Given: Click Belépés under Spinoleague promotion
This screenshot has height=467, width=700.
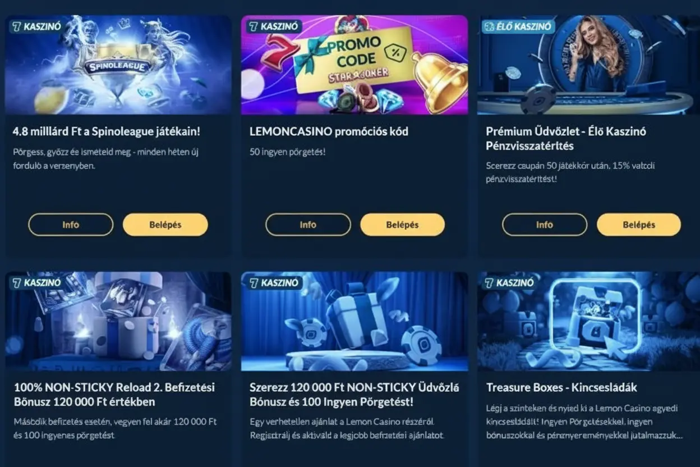Looking at the screenshot, I should (165, 225).
